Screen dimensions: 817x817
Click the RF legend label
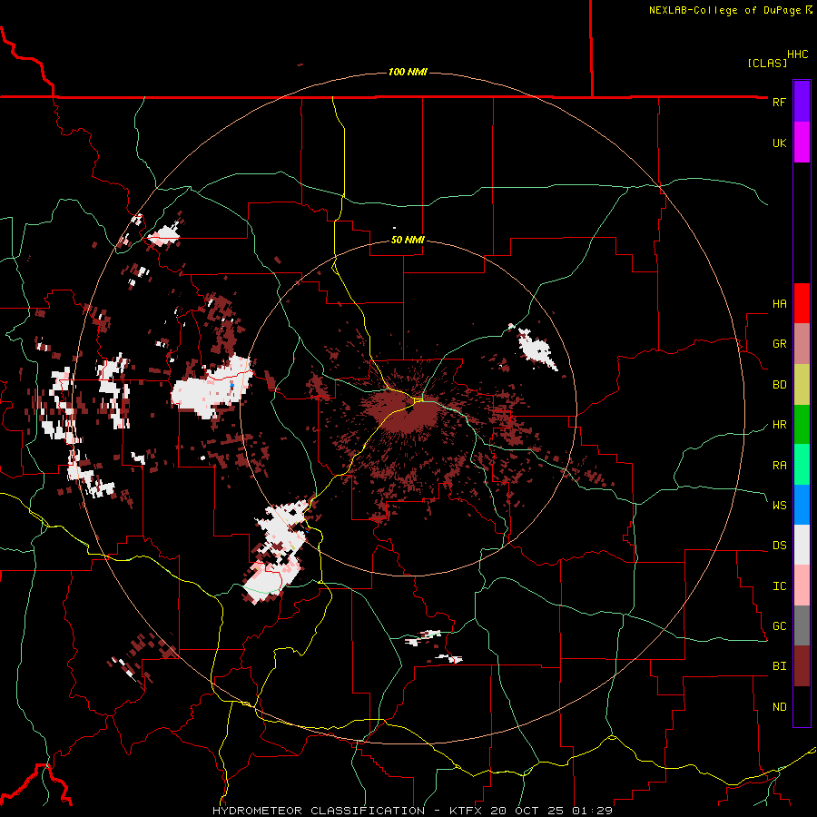[x=779, y=102]
